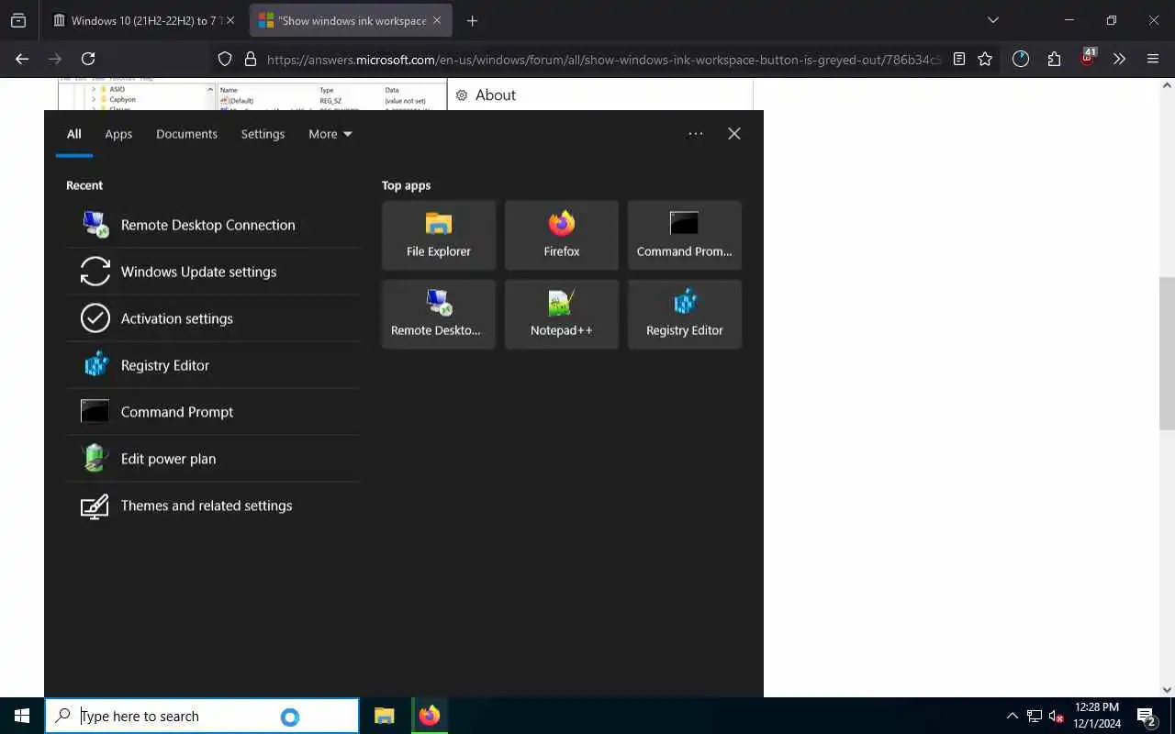Open the circular gauge toolbar icon
1175x734 pixels.
click(1021, 59)
